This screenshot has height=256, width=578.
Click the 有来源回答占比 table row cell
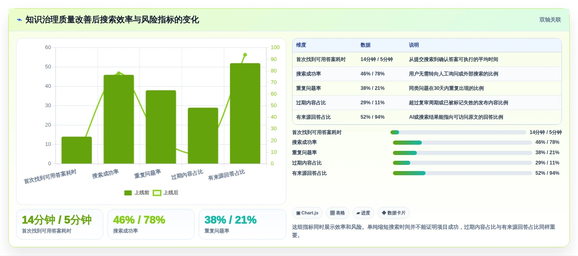(314, 117)
